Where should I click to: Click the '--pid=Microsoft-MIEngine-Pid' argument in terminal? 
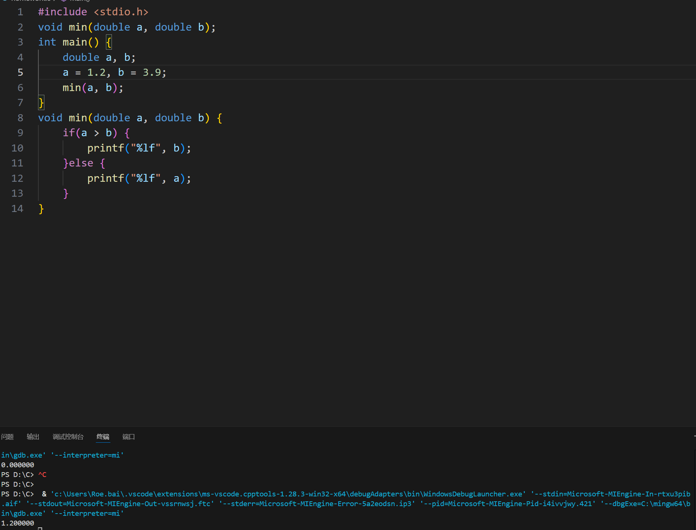508,503
